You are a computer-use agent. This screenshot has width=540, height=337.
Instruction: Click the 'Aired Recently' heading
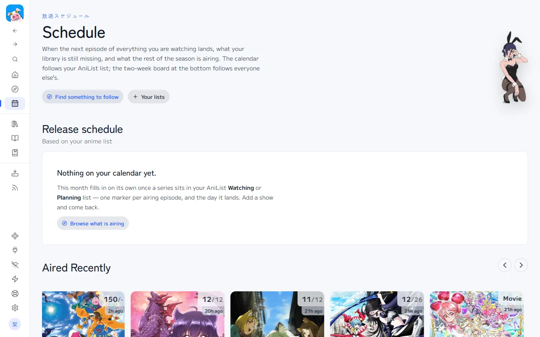coord(76,268)
